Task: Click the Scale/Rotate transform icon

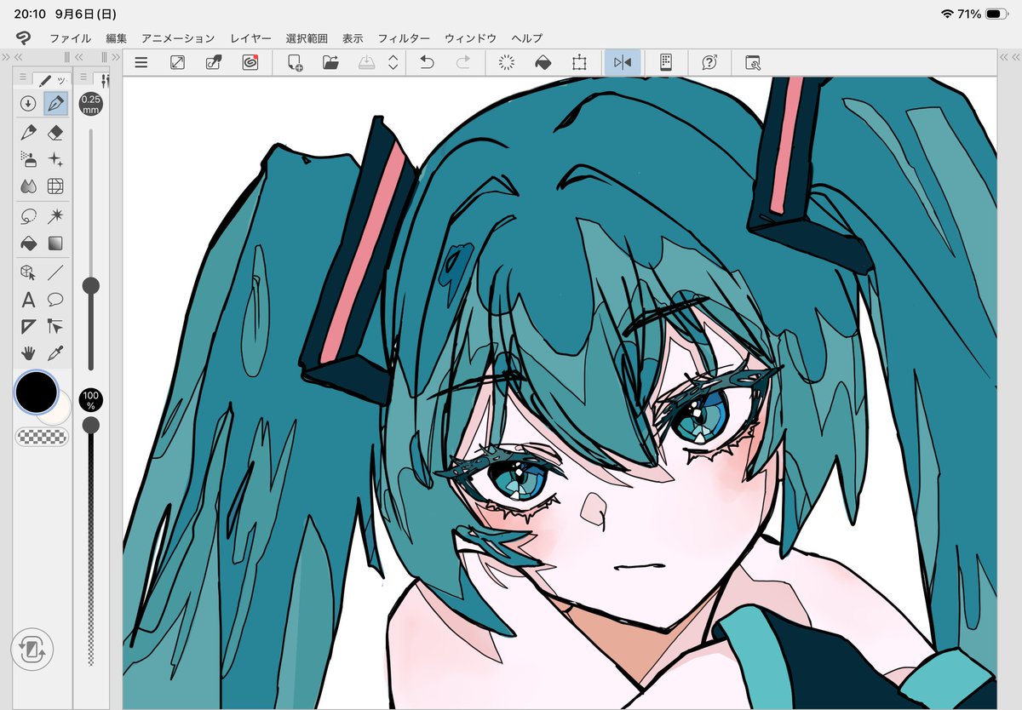Action: click(579, 62)
